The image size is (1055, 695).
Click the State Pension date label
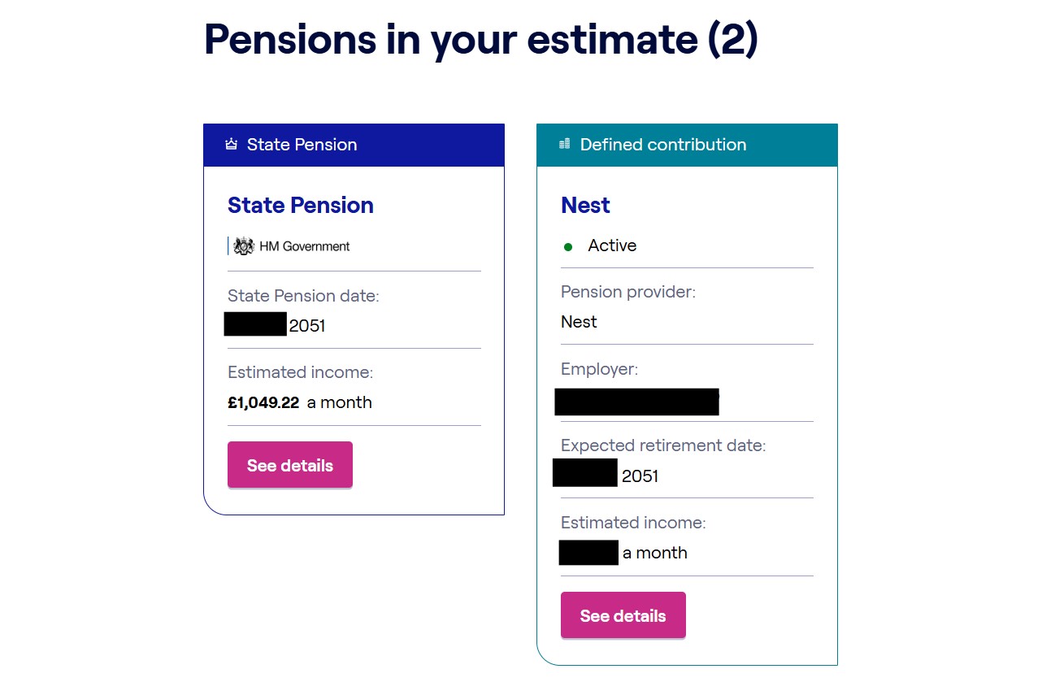[x=303, y=296]
